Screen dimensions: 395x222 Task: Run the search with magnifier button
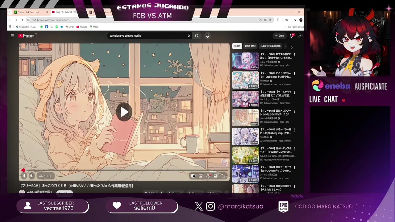[x=197, y=36]
